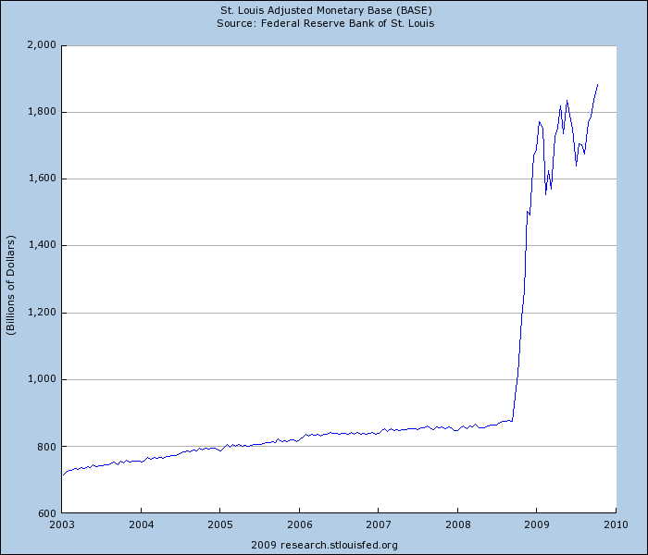Click the x-axis year label '2003'
The image size is (648, 555).
coord(62,524)
